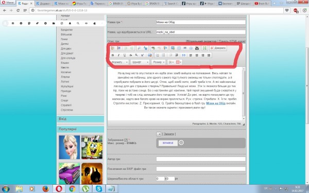Click the Find (magnifier) editor icon
This screenshot has width=309, height=193.
coord(139,48)
